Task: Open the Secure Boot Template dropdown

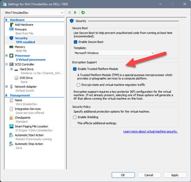Action: (x=114, y=53)
